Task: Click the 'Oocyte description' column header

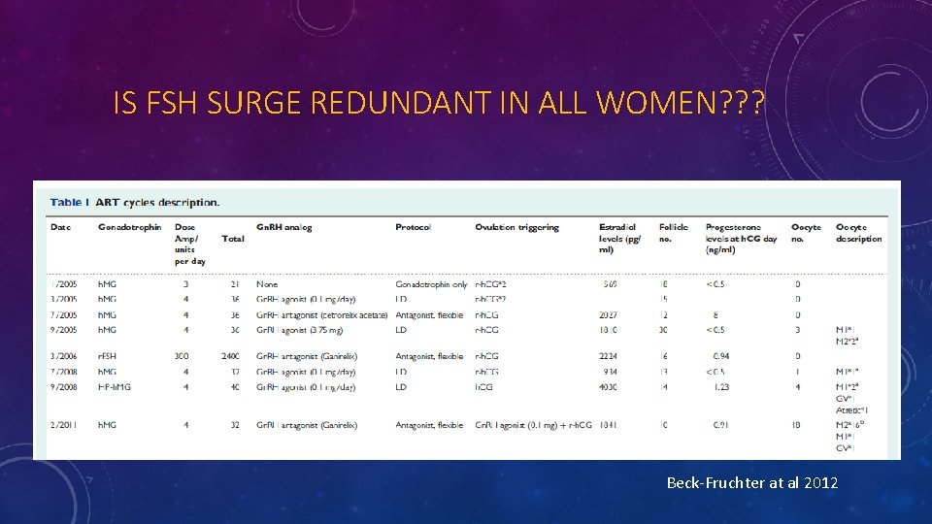Action: click(x=859, y=233)
